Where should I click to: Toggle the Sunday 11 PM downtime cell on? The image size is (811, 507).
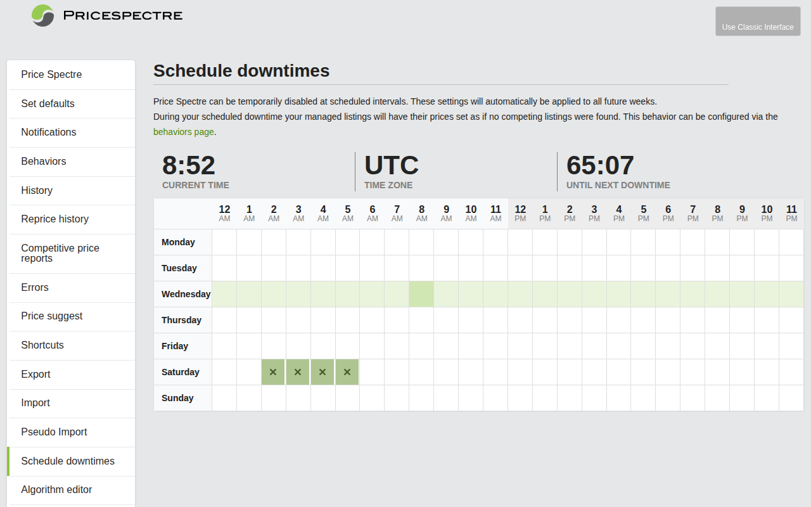point(791,398)
